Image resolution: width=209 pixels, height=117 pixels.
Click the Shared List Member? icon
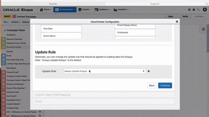click(4, 84)
